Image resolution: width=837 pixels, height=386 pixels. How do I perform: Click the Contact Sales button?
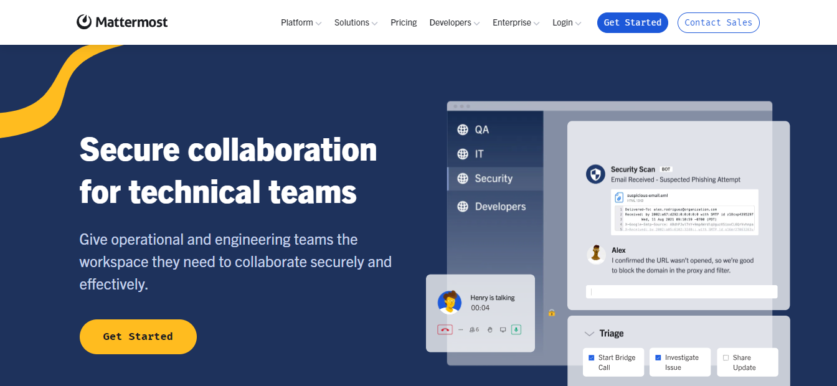718,22
